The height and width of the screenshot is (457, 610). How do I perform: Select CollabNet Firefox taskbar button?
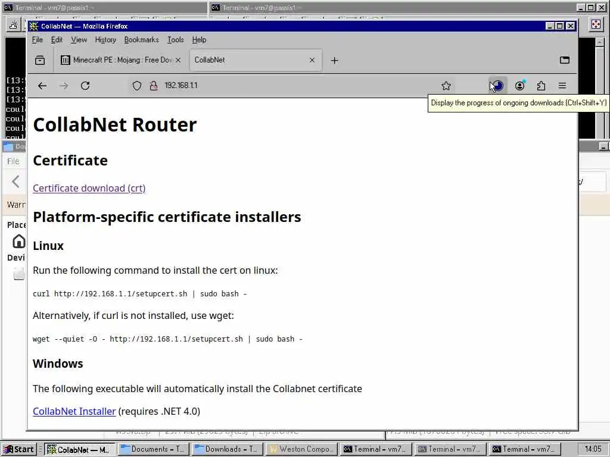coord(80,450)
